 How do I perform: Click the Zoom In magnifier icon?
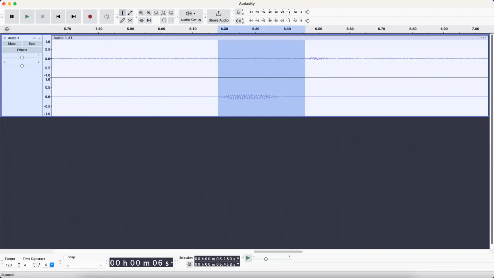141,13
